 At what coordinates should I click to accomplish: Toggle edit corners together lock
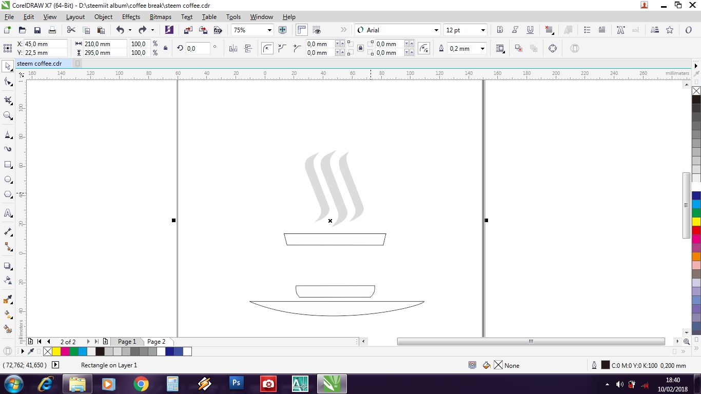pos(360,48)
